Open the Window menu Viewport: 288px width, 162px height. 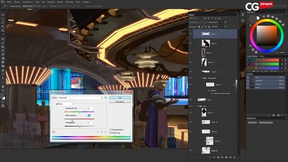click(78, 2)
